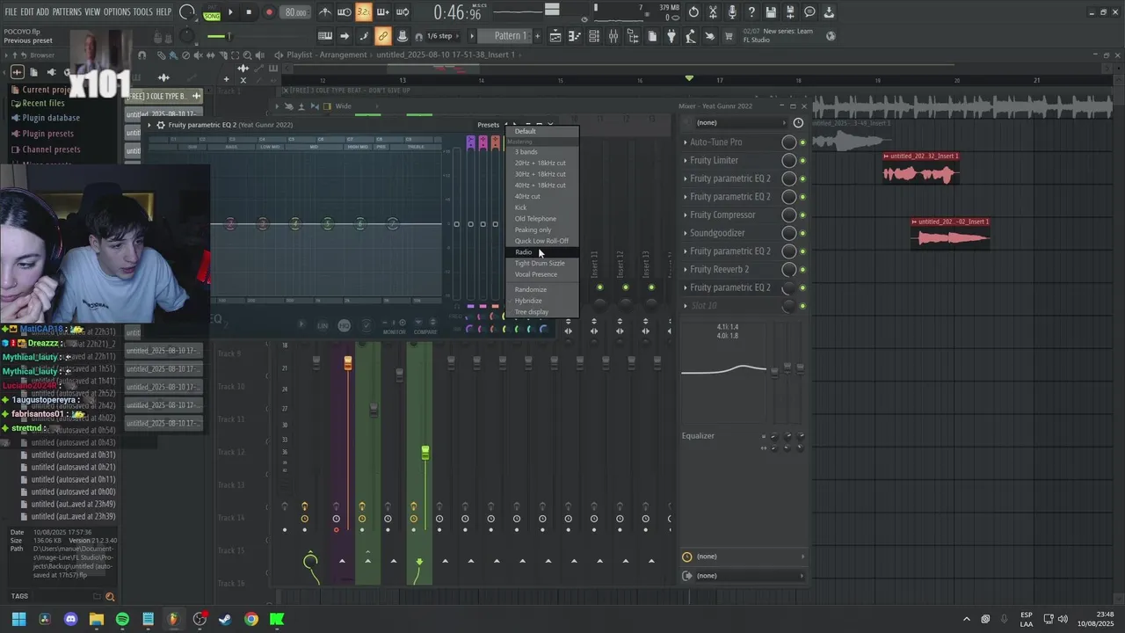Select the Tight Drum Sizzle preset
The height and width of the screenshot is (633, 1125).
pos(542,263)
